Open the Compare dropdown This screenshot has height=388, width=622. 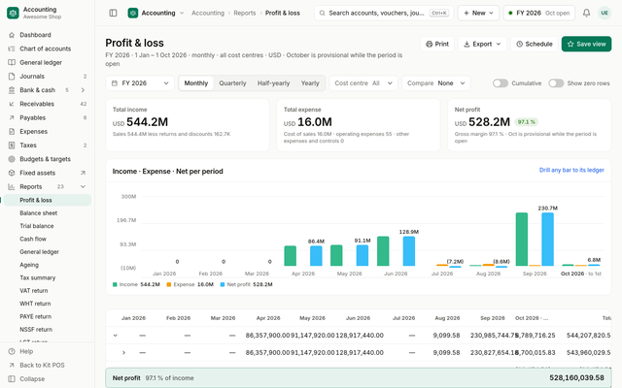pos(436,83)
